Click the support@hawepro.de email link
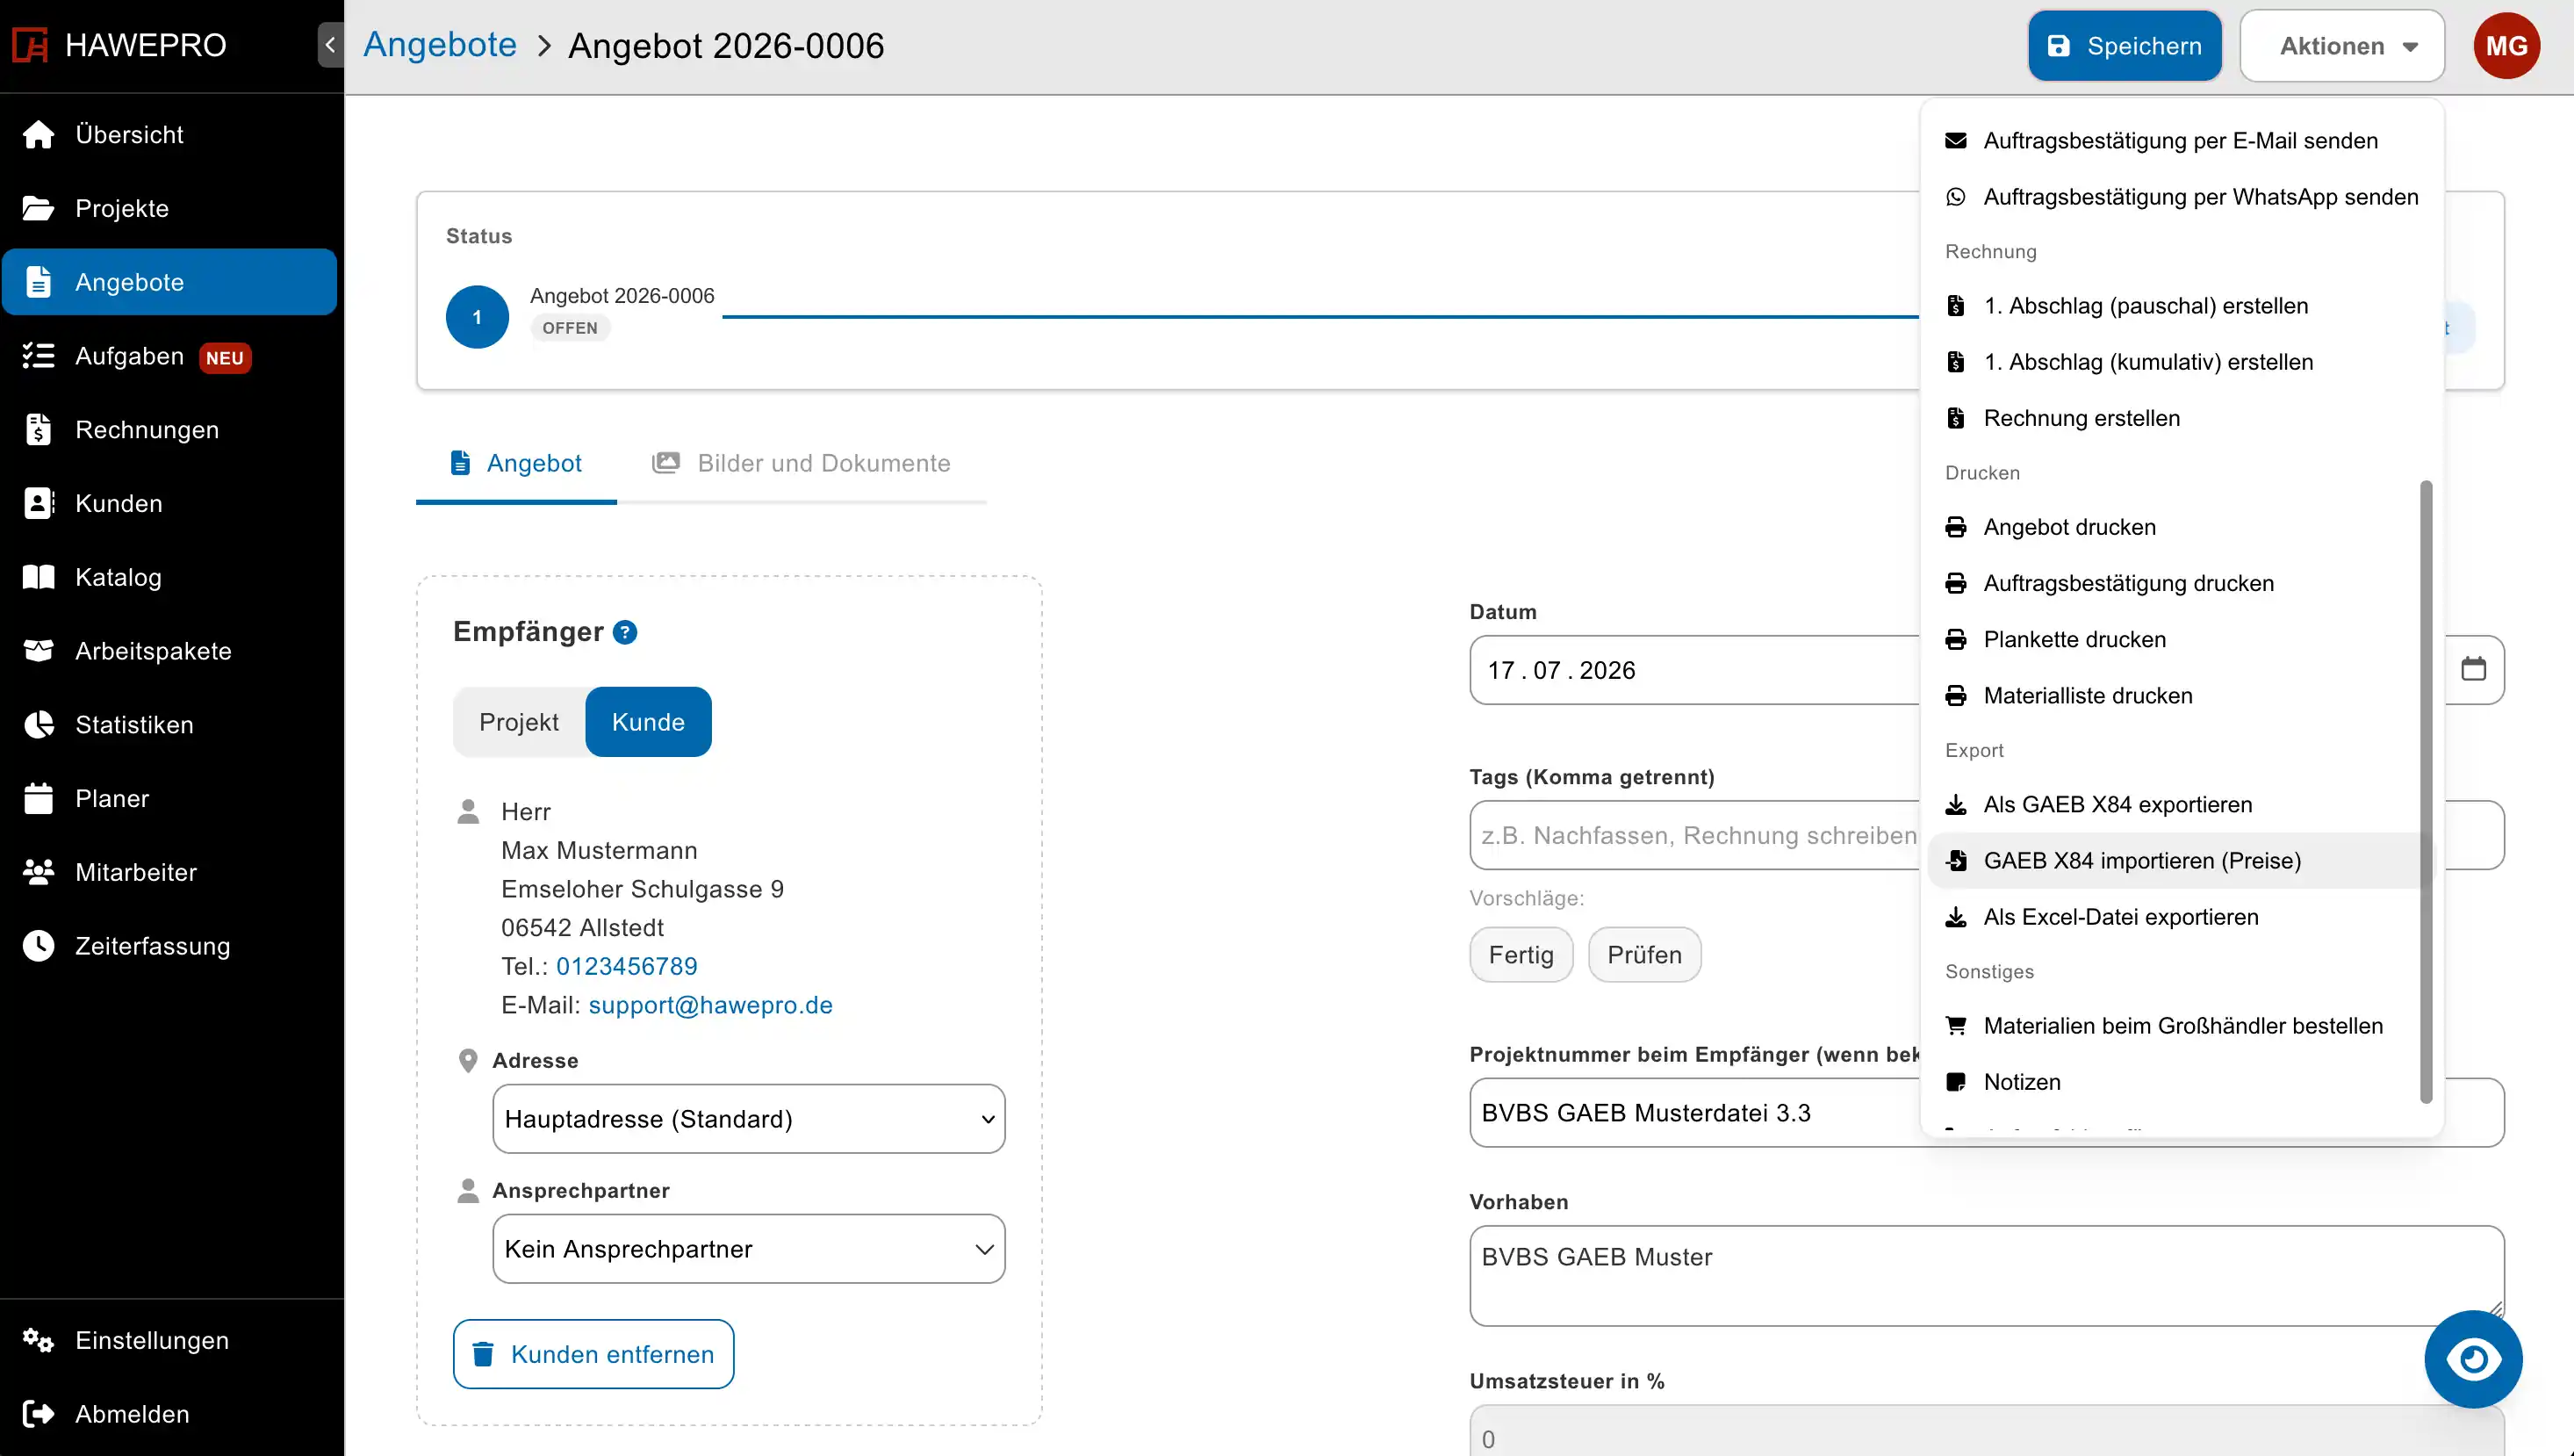 (x=709, y=1005)
